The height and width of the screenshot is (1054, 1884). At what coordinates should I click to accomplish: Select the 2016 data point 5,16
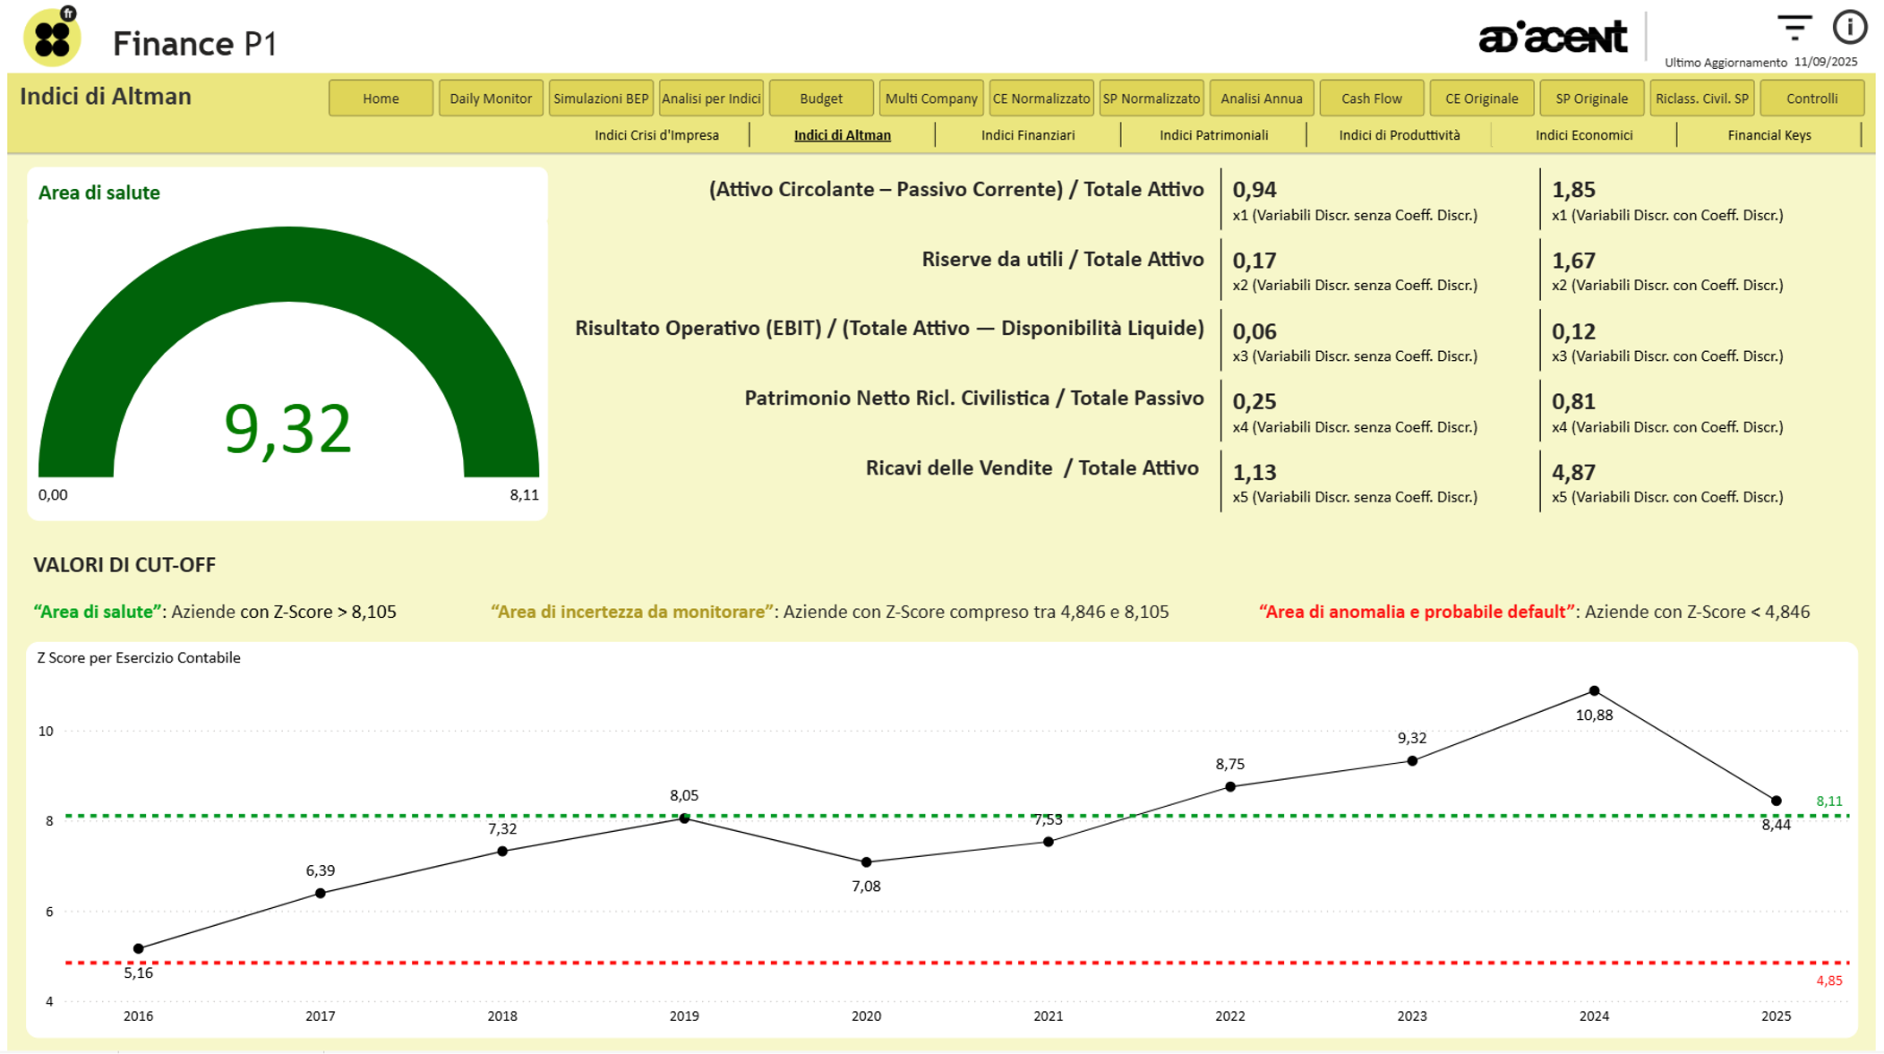pos(139,948)
